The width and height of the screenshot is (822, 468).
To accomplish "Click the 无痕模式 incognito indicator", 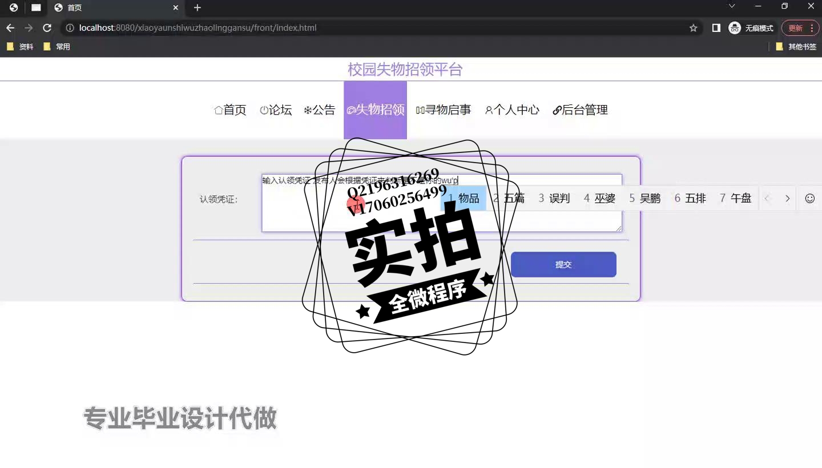I will coord(751,28).
